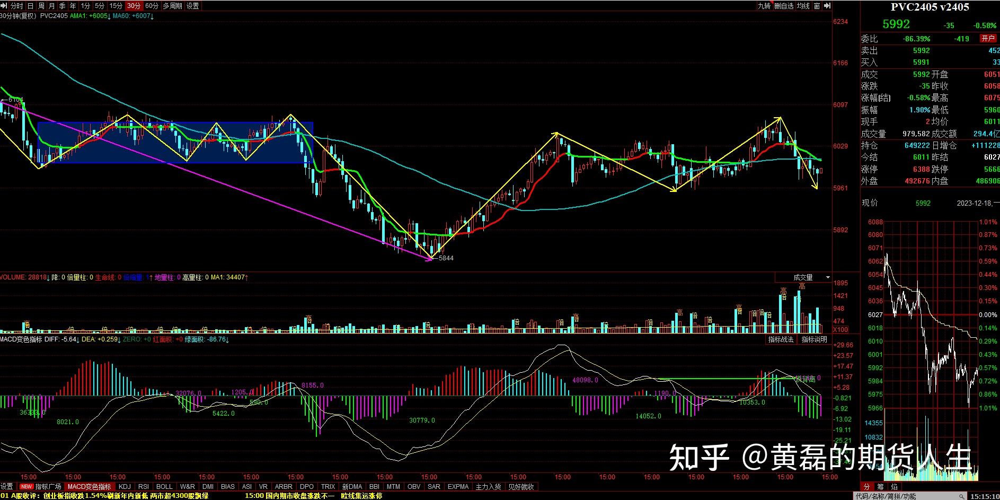Open 多周期 multi-period view
Image resolution: width=1000 pixels, height=500 pixels.
coord(172,6)
